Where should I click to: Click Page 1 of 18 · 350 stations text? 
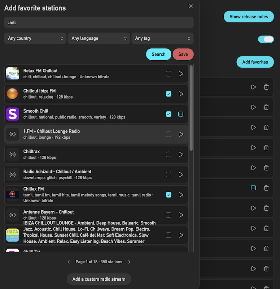99,262
